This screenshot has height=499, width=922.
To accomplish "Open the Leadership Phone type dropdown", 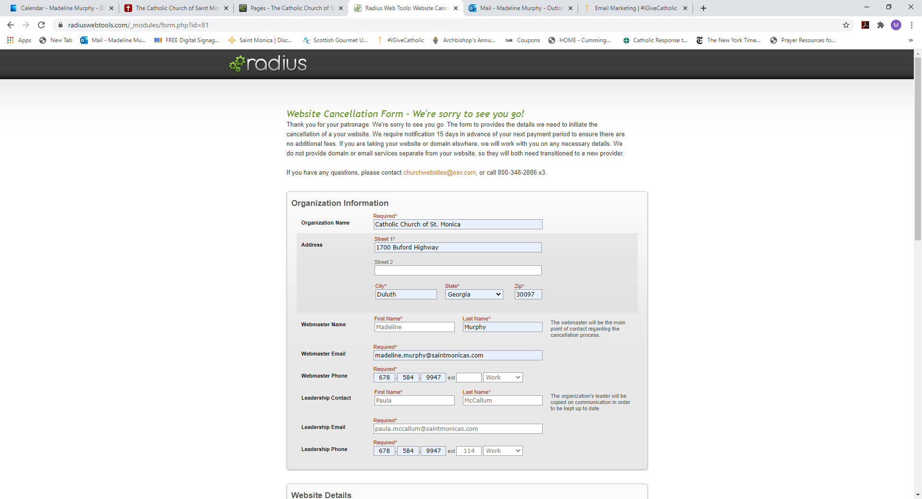I will tap(502, 451).
